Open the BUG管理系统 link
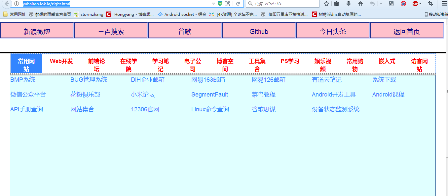Screen dimensions: 448x196 tap(89, 80)
